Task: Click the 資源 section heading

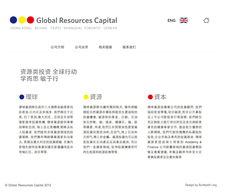Action: coord(96,97)
